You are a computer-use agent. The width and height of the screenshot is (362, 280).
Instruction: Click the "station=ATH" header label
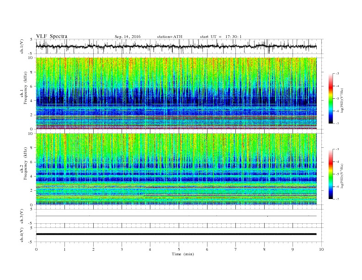pyautogui.click(x=170, y=37)
